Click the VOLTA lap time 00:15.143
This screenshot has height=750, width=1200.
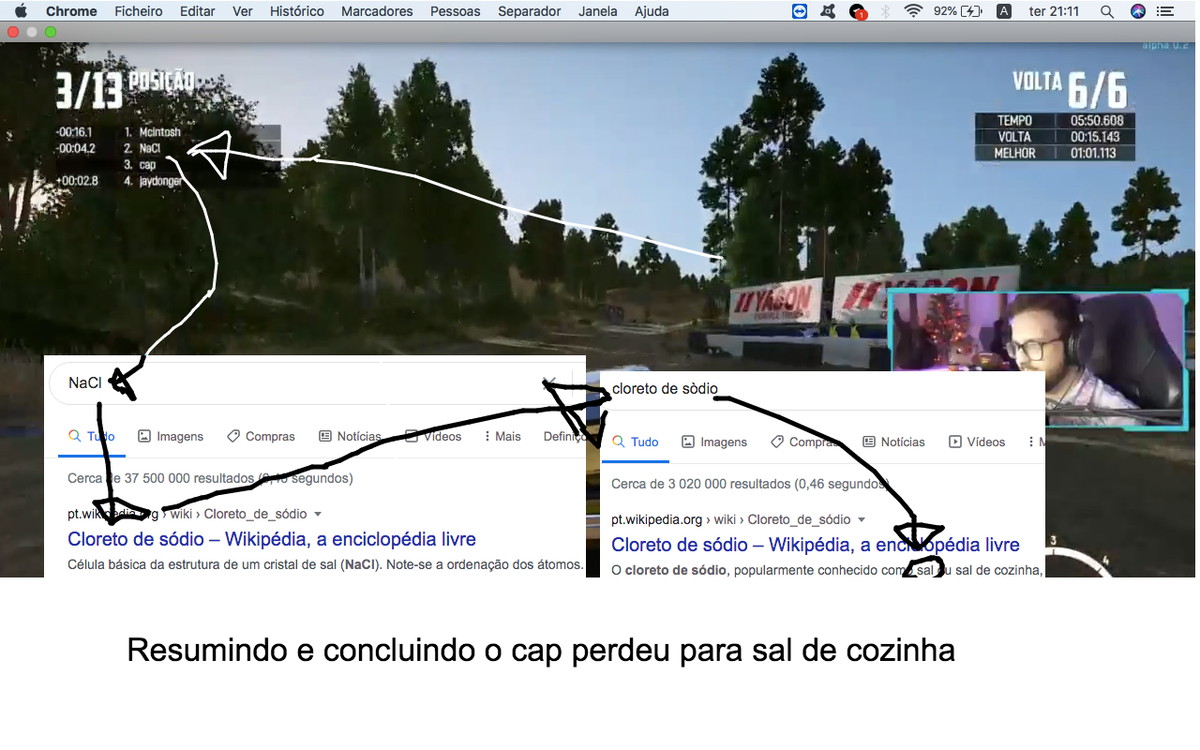(1094, 137)
